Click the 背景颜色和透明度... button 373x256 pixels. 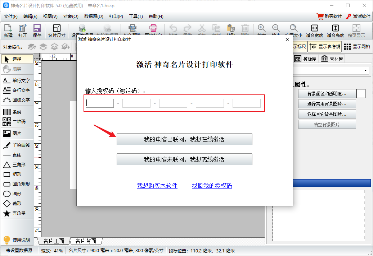pyautogui.click(x=327, y=94)
